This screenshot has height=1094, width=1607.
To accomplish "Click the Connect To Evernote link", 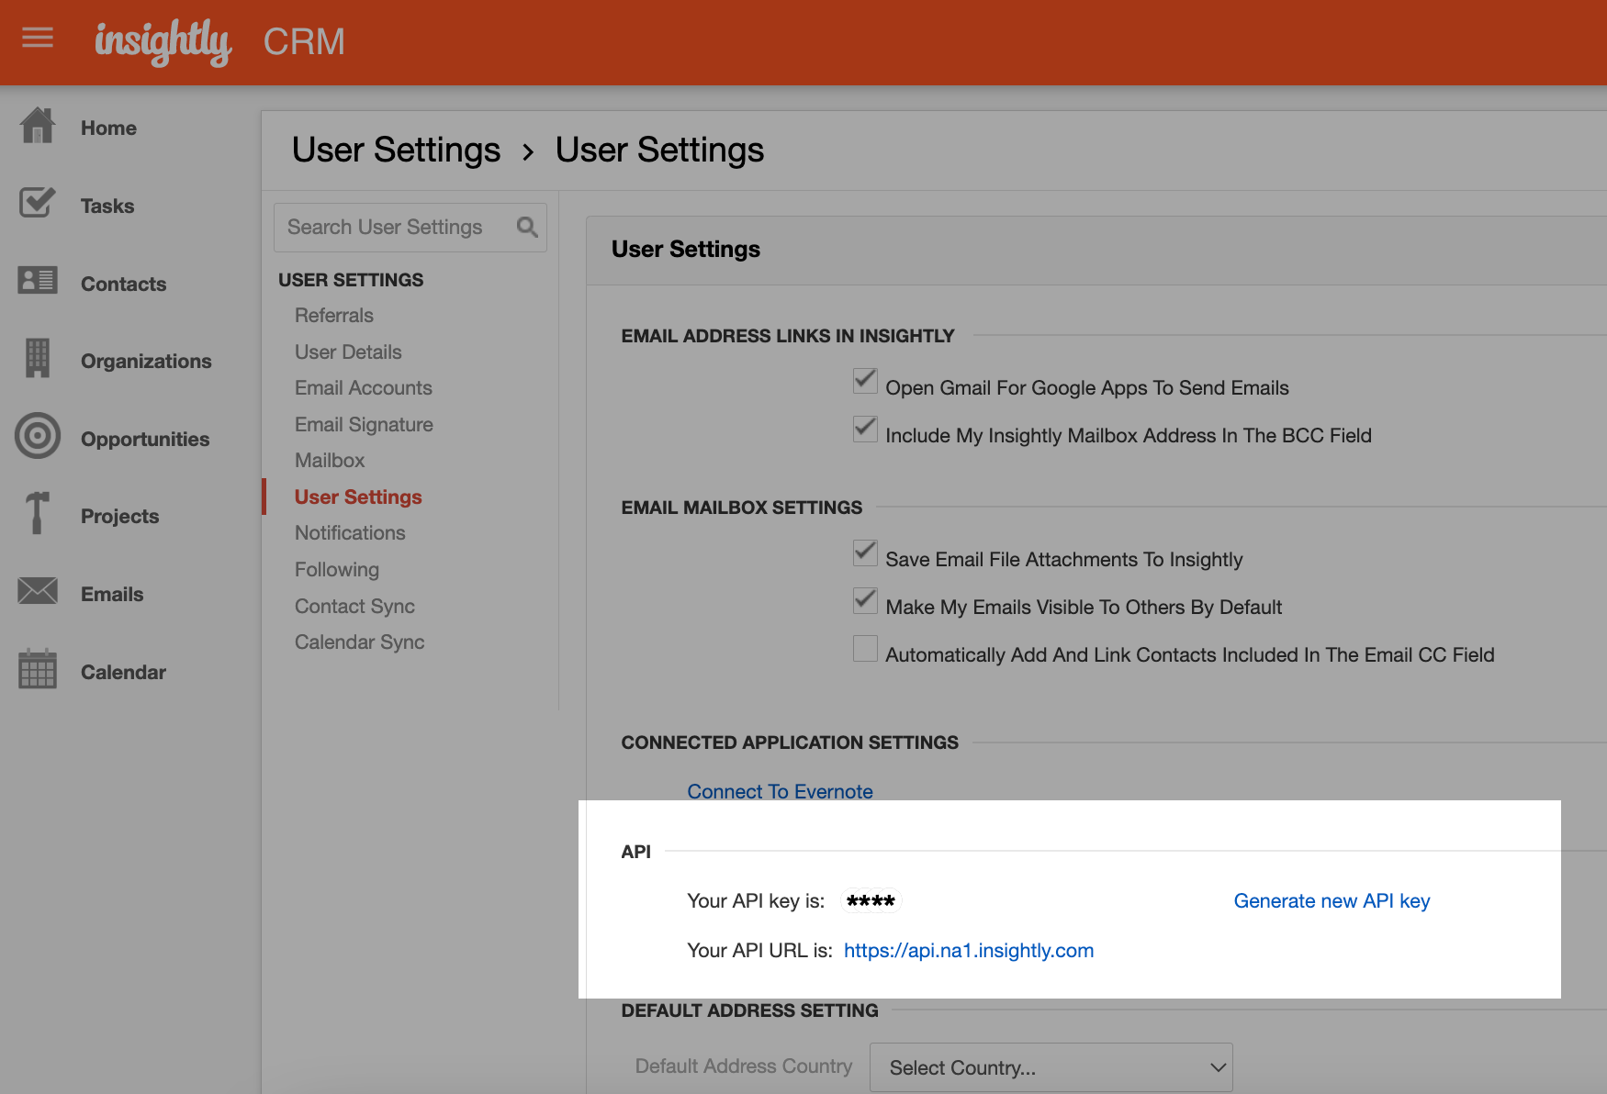I will click(780, 792).
